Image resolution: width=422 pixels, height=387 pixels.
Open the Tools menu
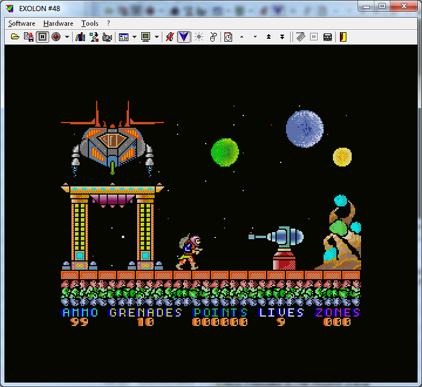pyautogui.click(x=90, y=23)
